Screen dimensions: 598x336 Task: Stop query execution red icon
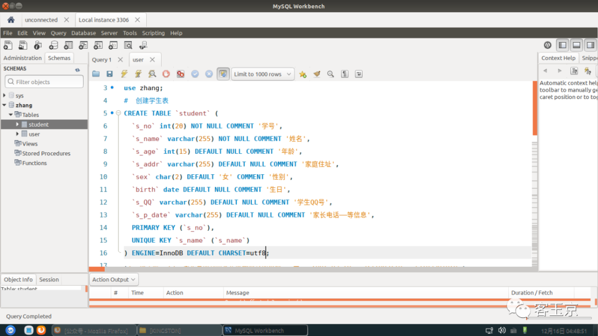click(x=166, y=74)
